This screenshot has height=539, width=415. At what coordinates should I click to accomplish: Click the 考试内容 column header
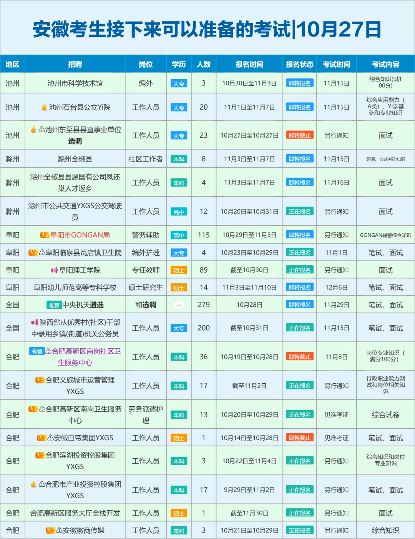click(387, 64)
